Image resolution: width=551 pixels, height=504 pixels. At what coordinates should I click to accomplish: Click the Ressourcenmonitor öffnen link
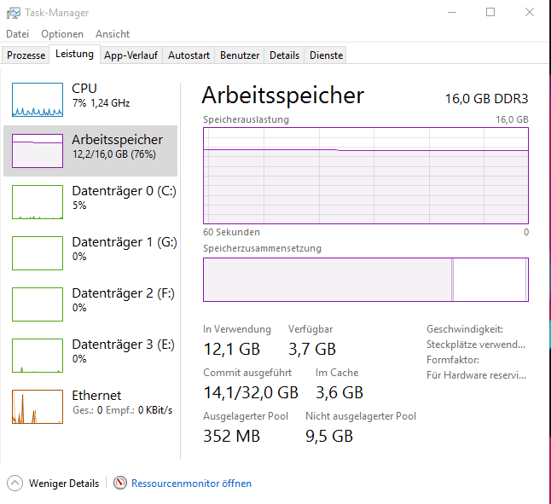tap(191, 484)
